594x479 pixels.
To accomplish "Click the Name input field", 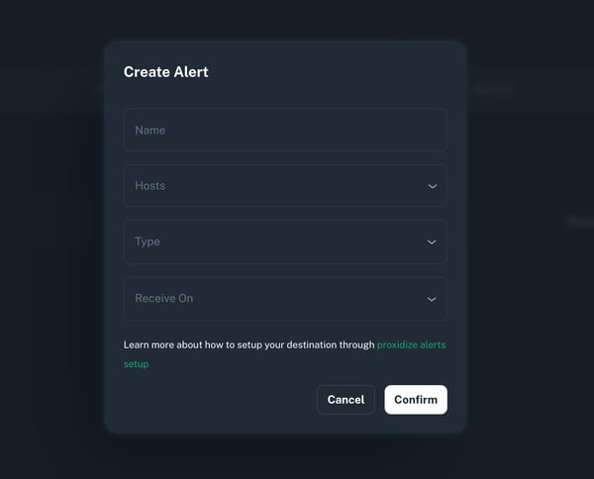I will (285, 130).
